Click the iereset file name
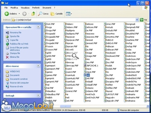The image size is (151, 113). [x=90, y=40]
